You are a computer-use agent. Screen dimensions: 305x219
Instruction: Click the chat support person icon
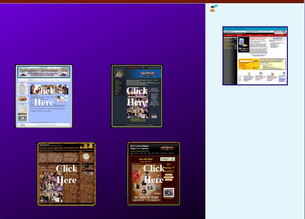[214, 8]
